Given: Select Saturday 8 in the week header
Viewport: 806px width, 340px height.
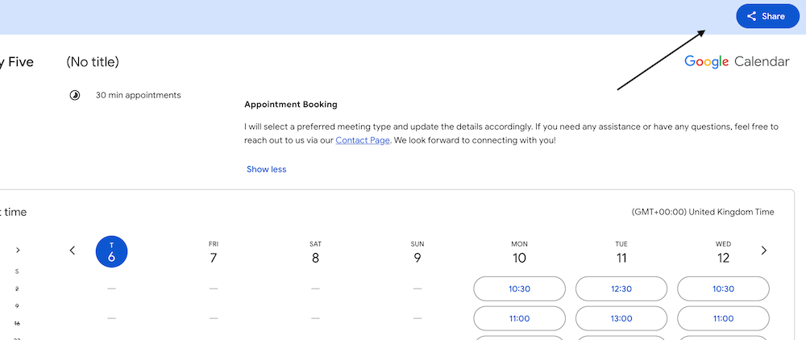Looking at the screenshot, I should point(315,252).
